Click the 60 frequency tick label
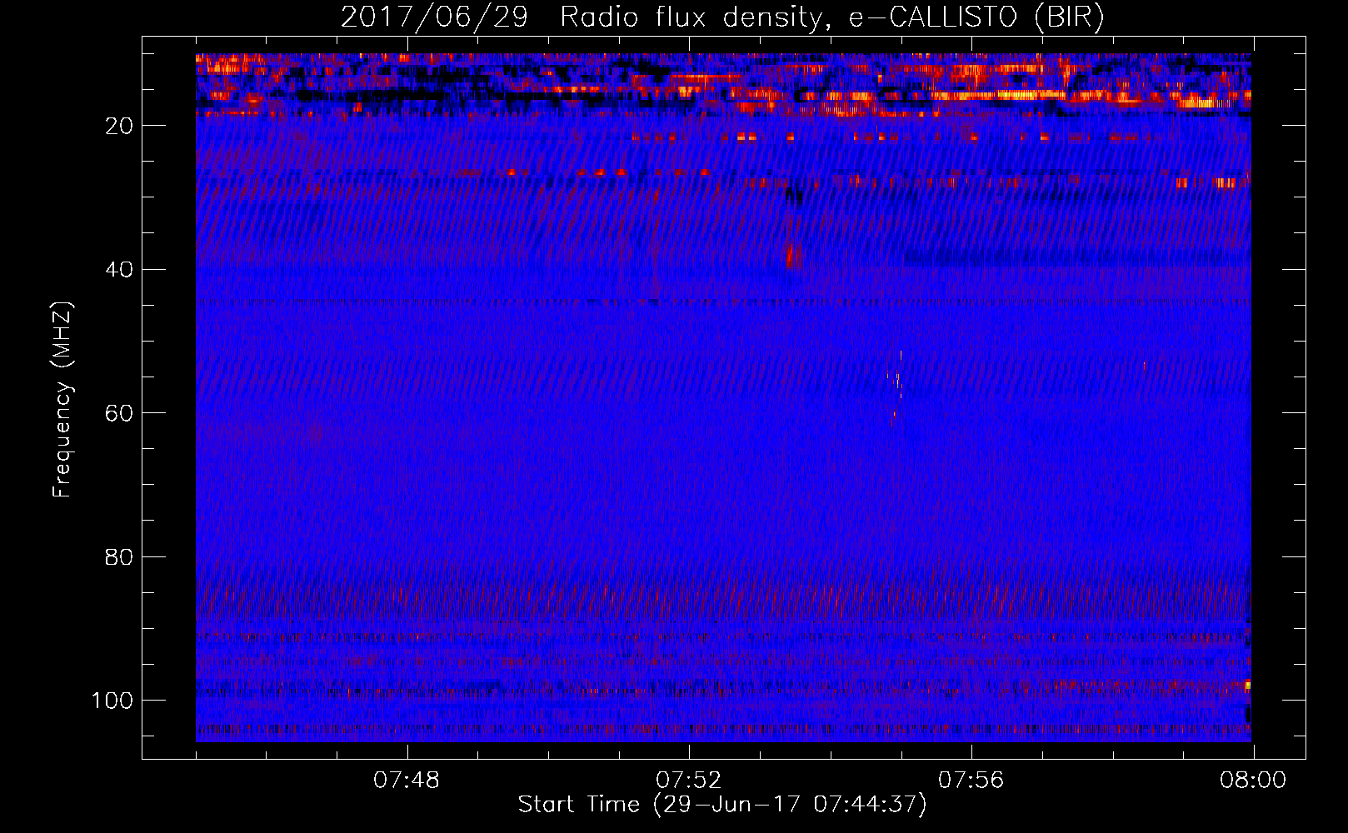 point(119,413)
